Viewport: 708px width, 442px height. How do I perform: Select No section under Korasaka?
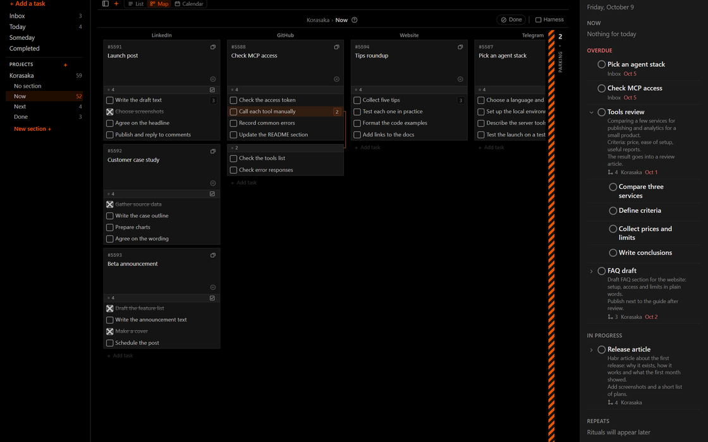pyautogui.click(x=45, y=86)
